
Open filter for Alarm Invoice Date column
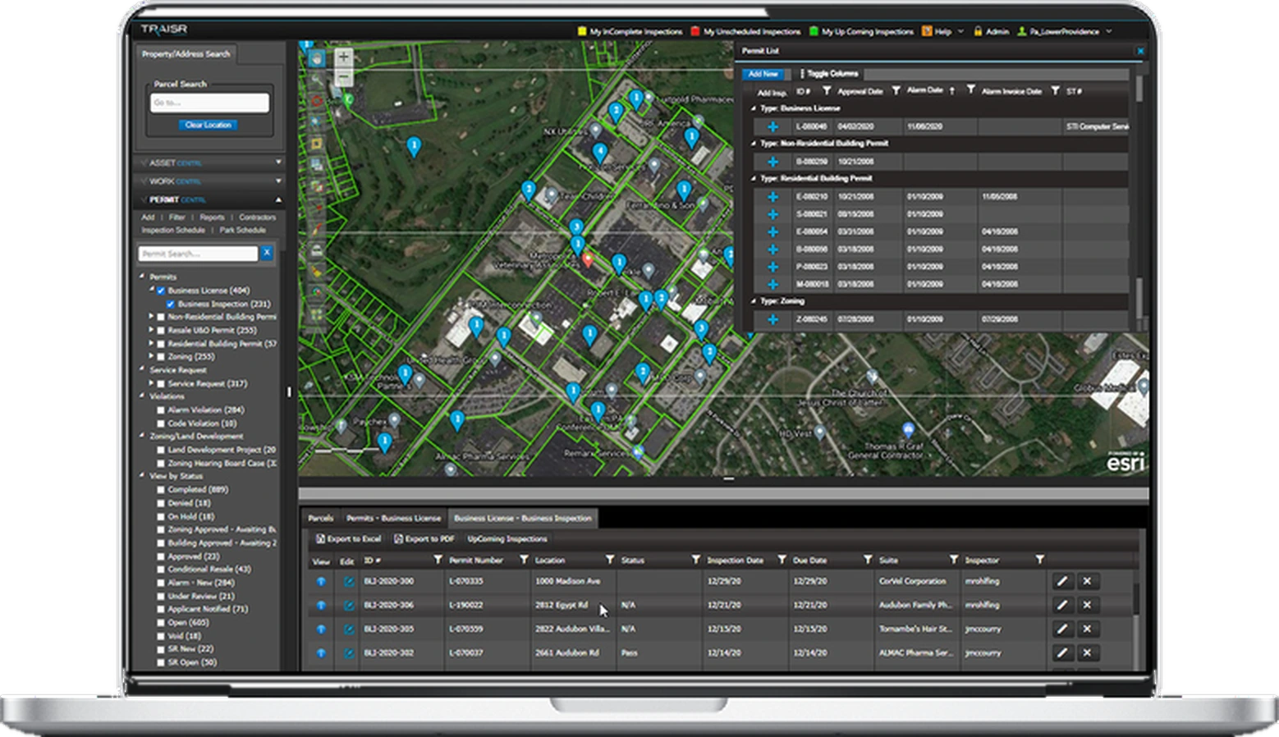tap(1055, 91)
